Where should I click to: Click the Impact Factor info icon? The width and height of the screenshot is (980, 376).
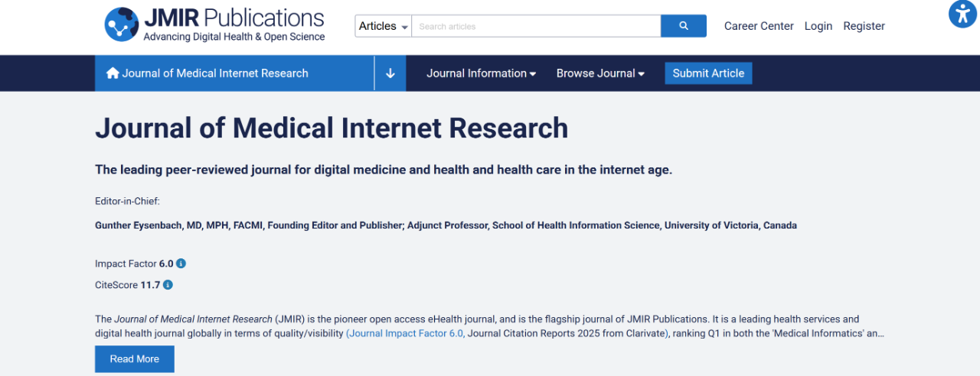[181, 264]
